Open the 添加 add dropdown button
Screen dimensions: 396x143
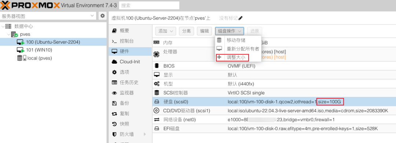[165, 31]
